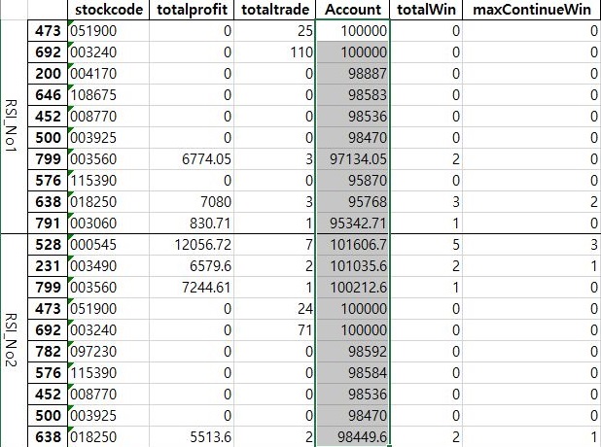Select totalprofit value 830.71
Screen dimensions: 601x447
pyautogui.click(x=192, y=223)
